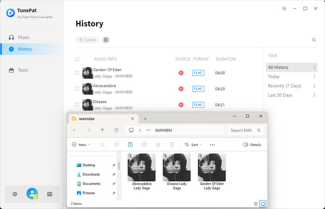This screenshot has height=209, width=325.
Task: Expand the New dropdown in Explorer
Action: pyautogui.click(x=81, y=145)
